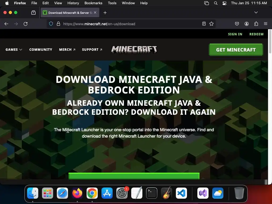Screen dimensions: 272x204
Task: Open the View menu
Action: point(58,3)
